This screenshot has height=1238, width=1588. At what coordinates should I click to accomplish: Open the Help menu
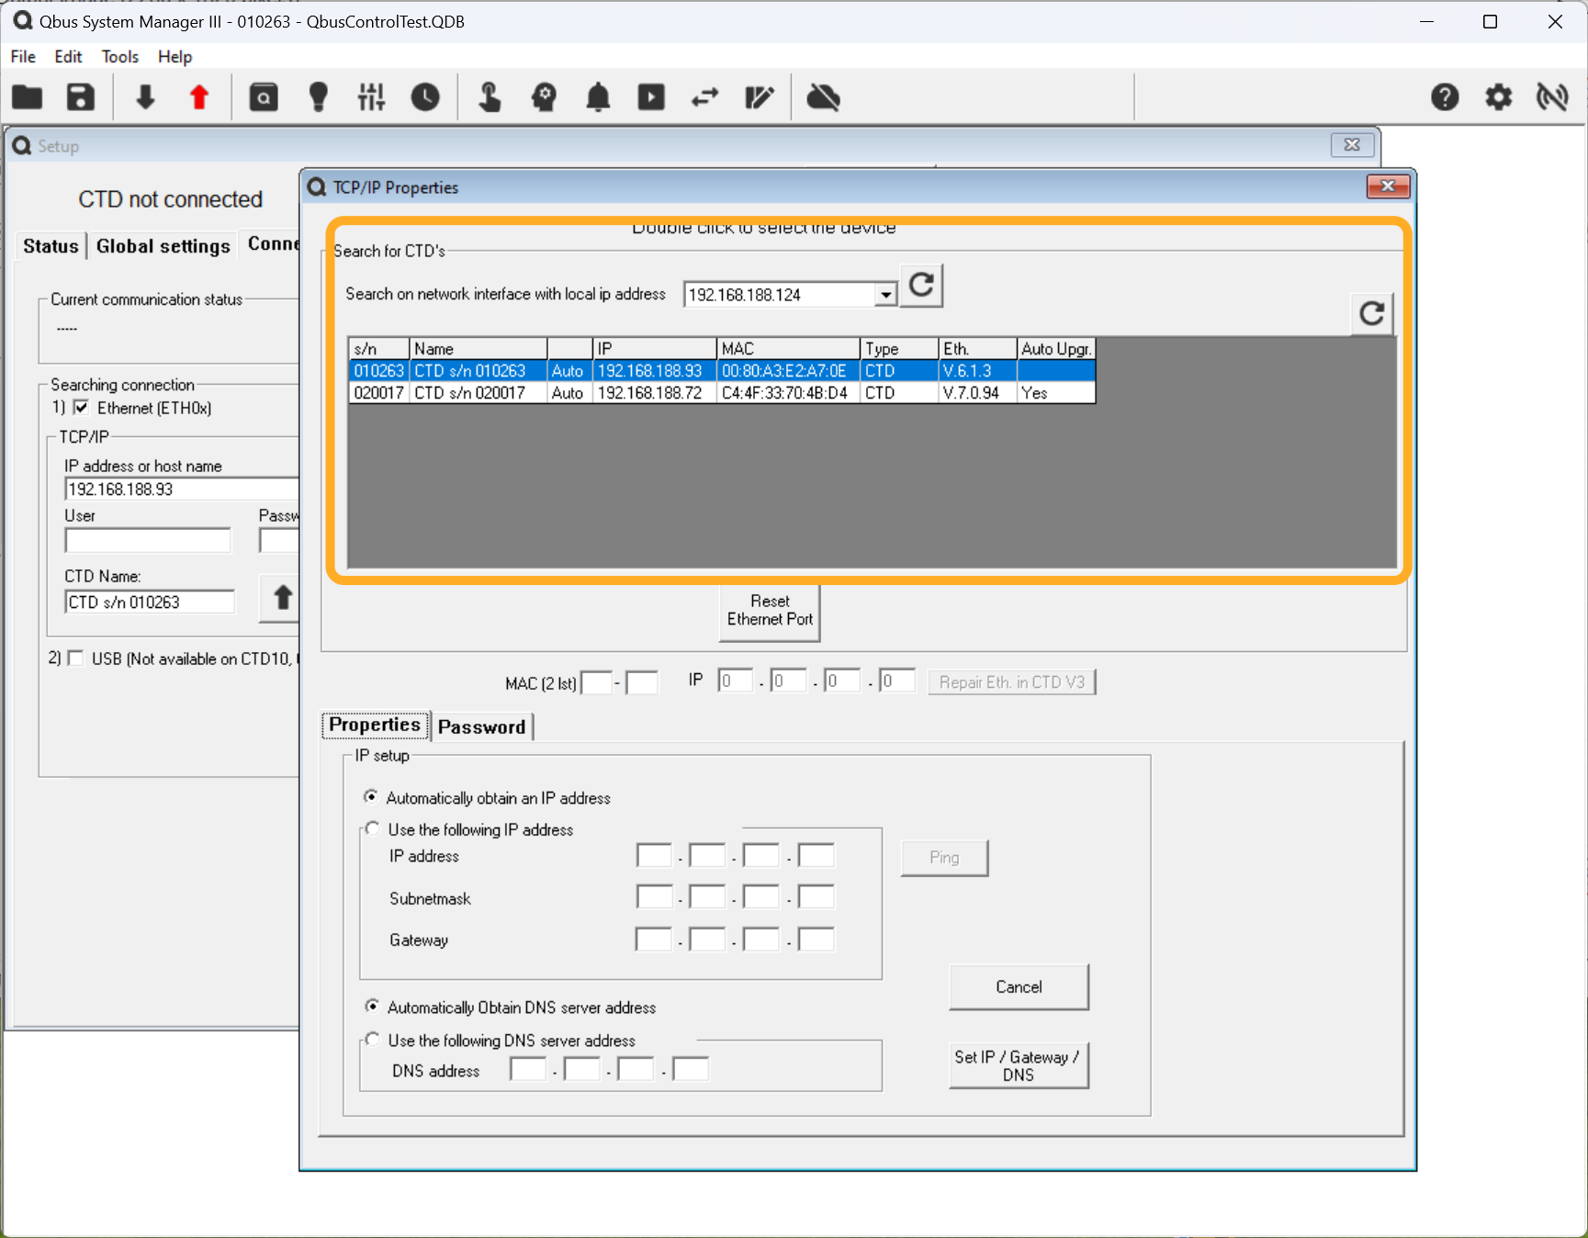(x=175, y=57)
